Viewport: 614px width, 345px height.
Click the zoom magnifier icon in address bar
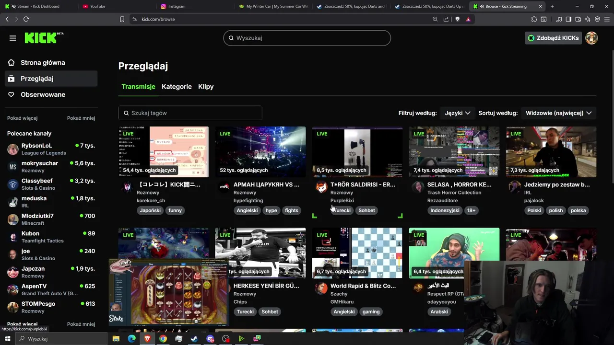pyautogui.click(x=435, y=19)
